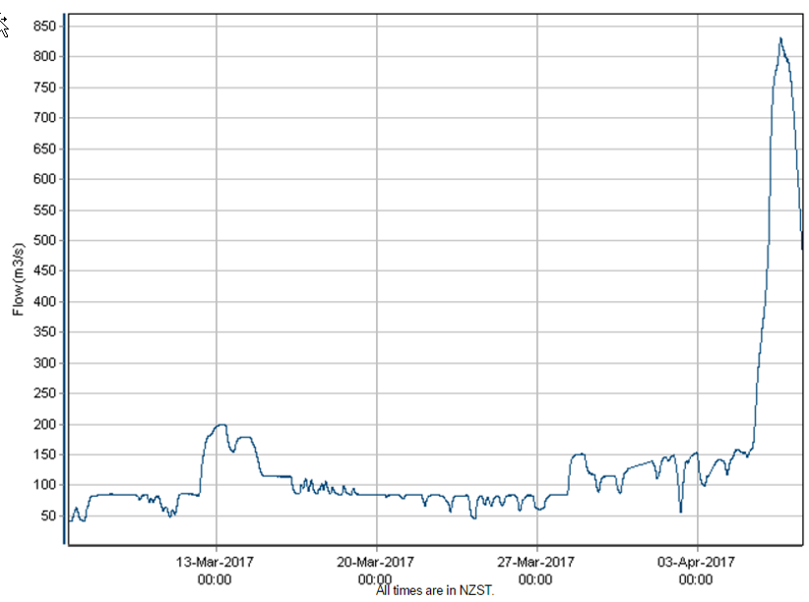Screen dimensions: 809x602
Task: Click the line's end at right edge
Action: (x=802, y=248)
